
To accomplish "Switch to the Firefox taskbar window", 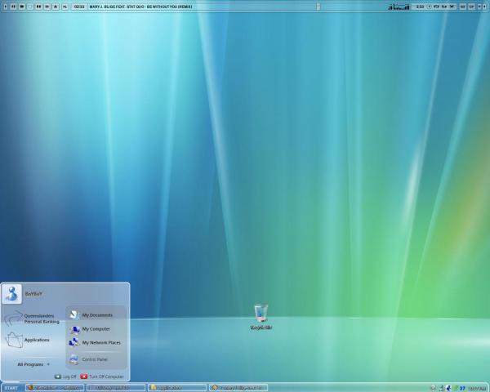I will (54, 387).
